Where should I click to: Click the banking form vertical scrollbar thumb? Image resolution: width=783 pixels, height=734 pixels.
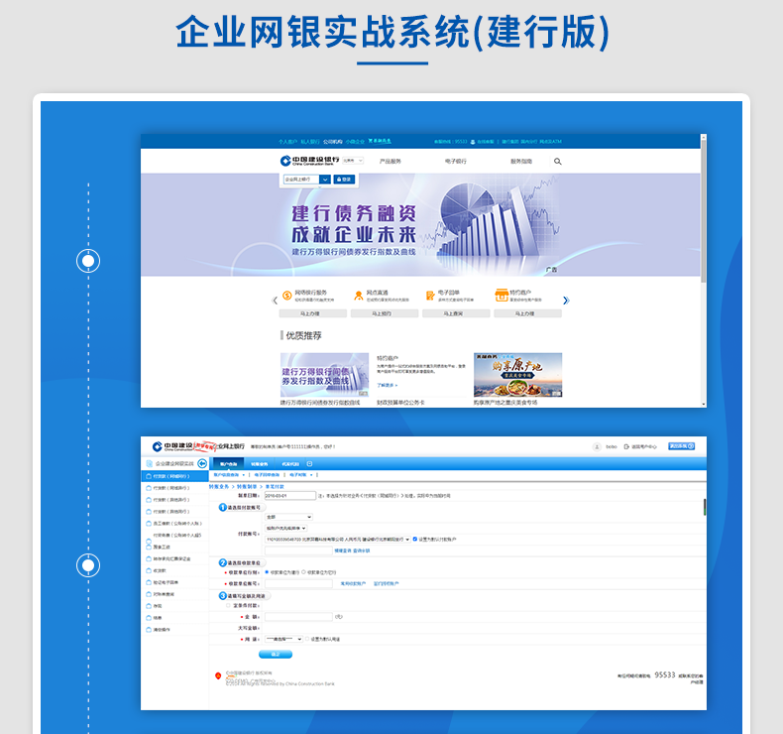pos(705,507)
